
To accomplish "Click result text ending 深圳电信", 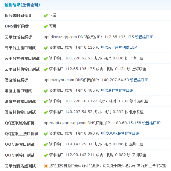I will point(96,144).
